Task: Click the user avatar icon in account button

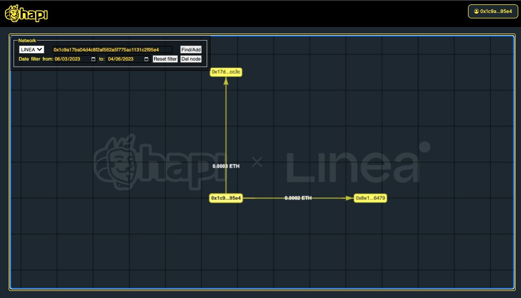Action: [476, 11]
